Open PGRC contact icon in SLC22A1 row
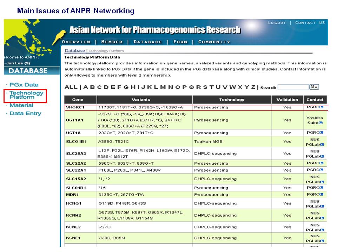The width and height of the screenshot is (337, 252). [322, 170]
